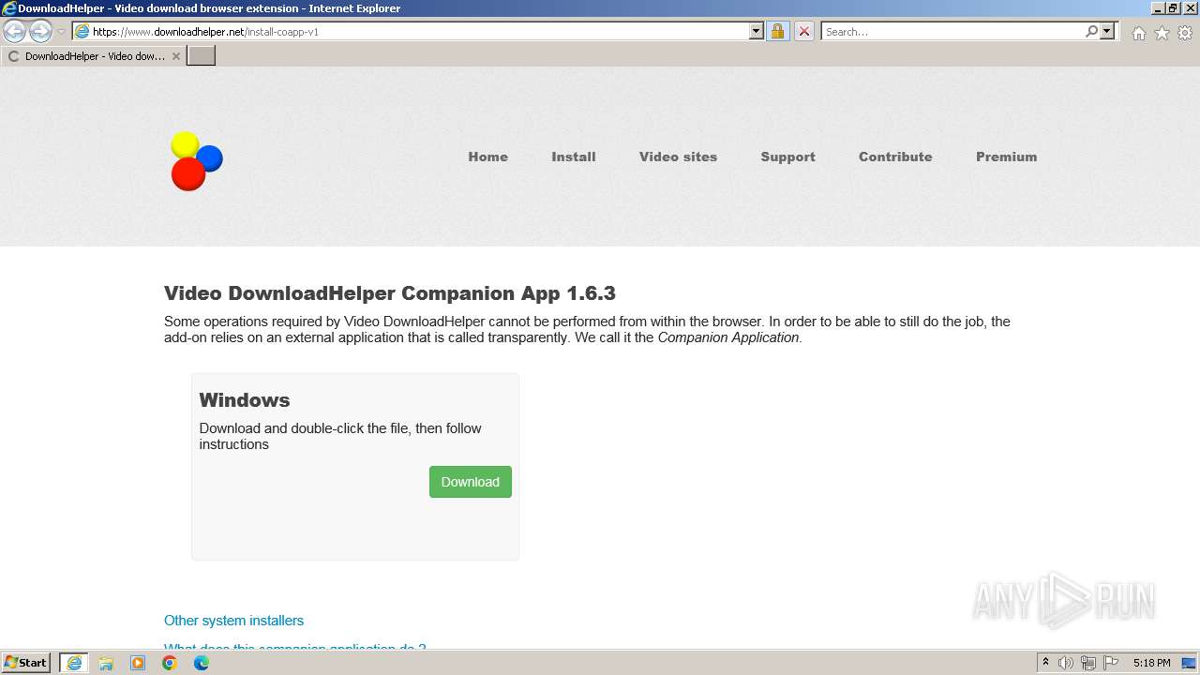Click Internet Explorer taskbar icon
Screen dimensions: 1200x675
coord(74,663)
